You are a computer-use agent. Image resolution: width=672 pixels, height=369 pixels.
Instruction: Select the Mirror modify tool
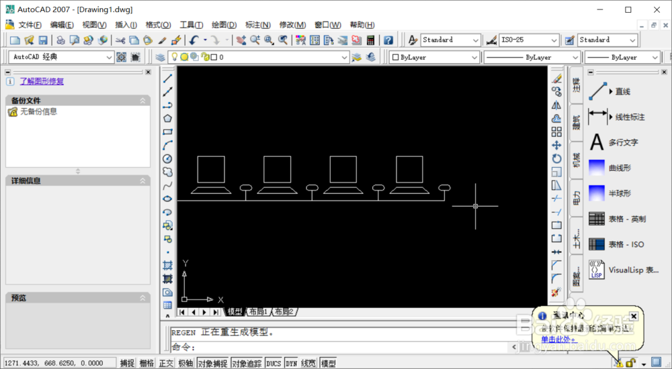point(556,105)
